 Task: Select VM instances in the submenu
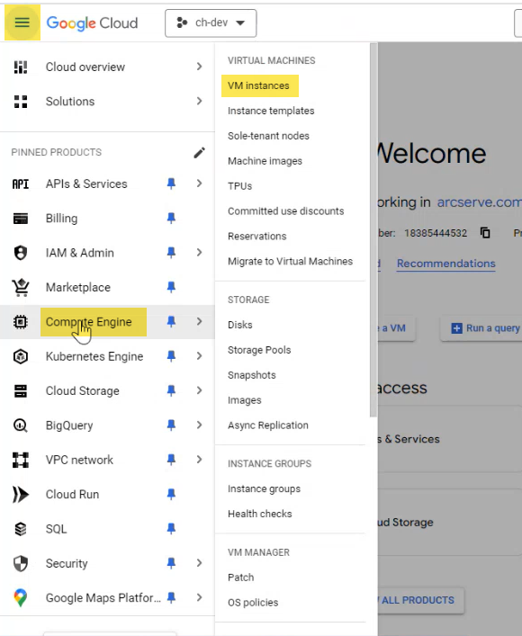pyautogui.click(x=260, y=85)
